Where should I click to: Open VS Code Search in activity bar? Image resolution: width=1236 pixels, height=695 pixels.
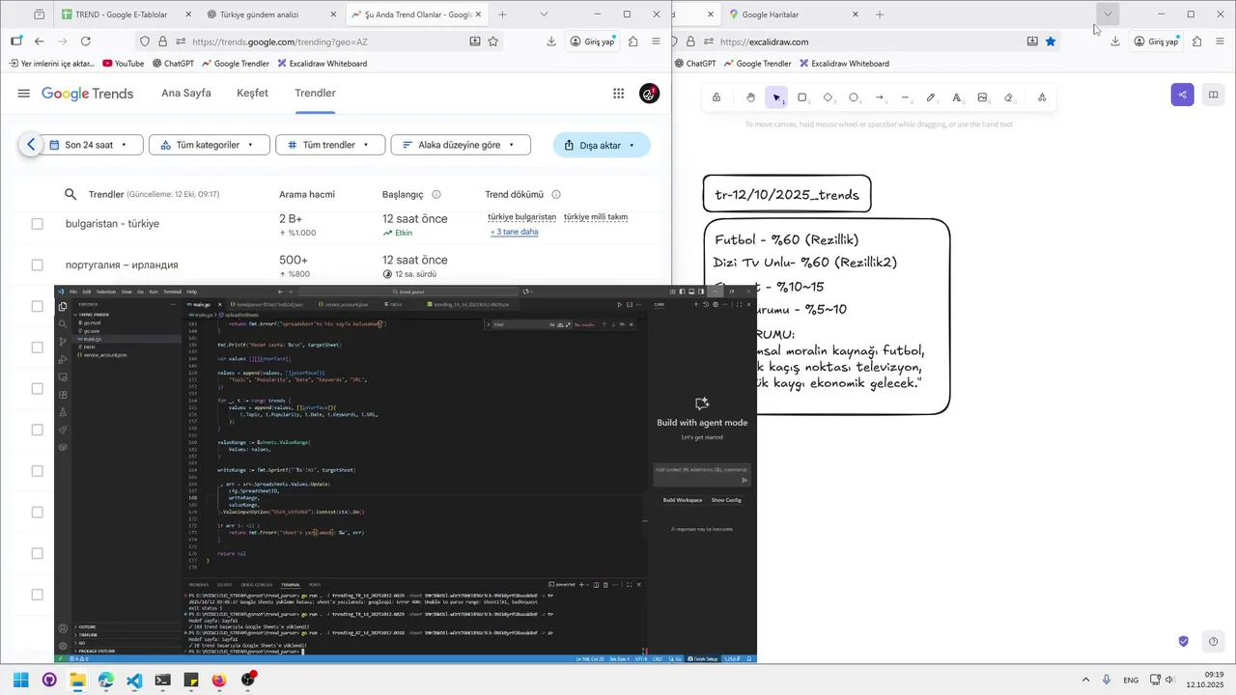pos(63,324)
